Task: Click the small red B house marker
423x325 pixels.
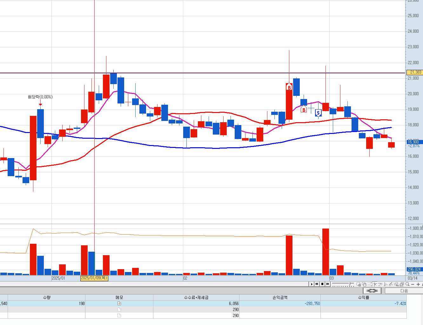Action: pyautogui.click(x=304, y=109)
